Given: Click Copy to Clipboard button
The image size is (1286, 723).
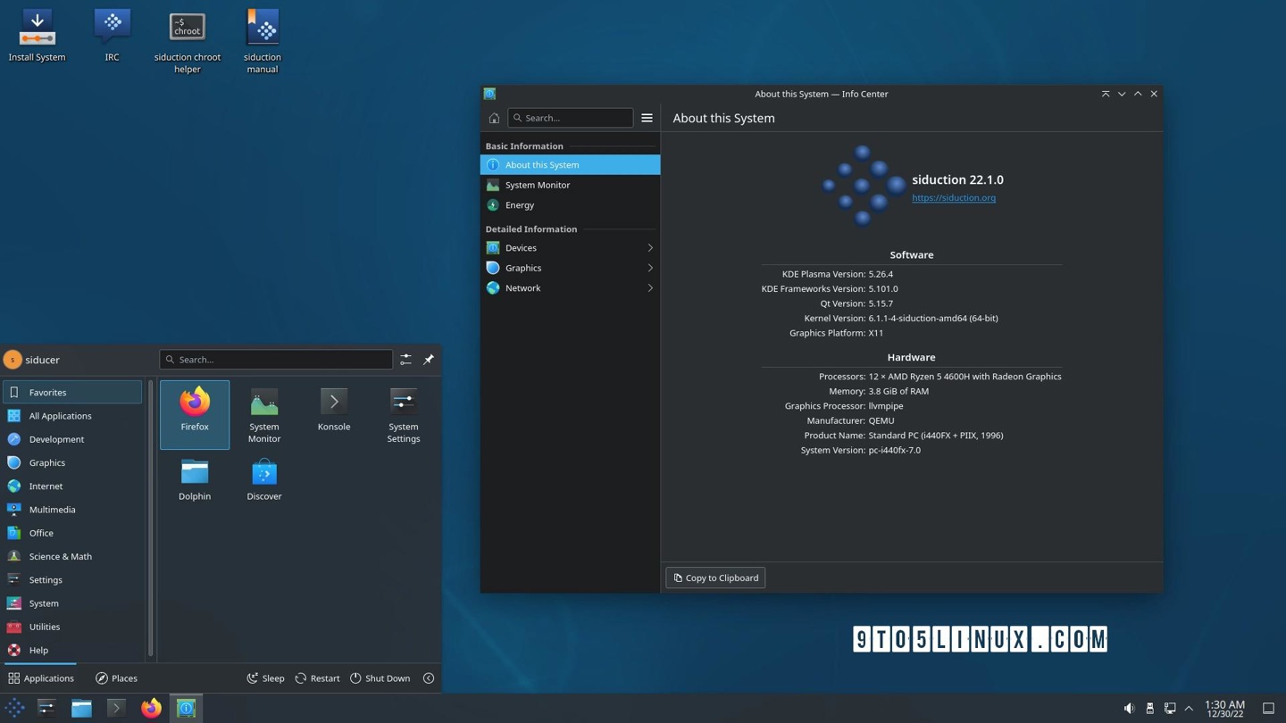Looking at the screenshot, I should (x=715, y=578).
